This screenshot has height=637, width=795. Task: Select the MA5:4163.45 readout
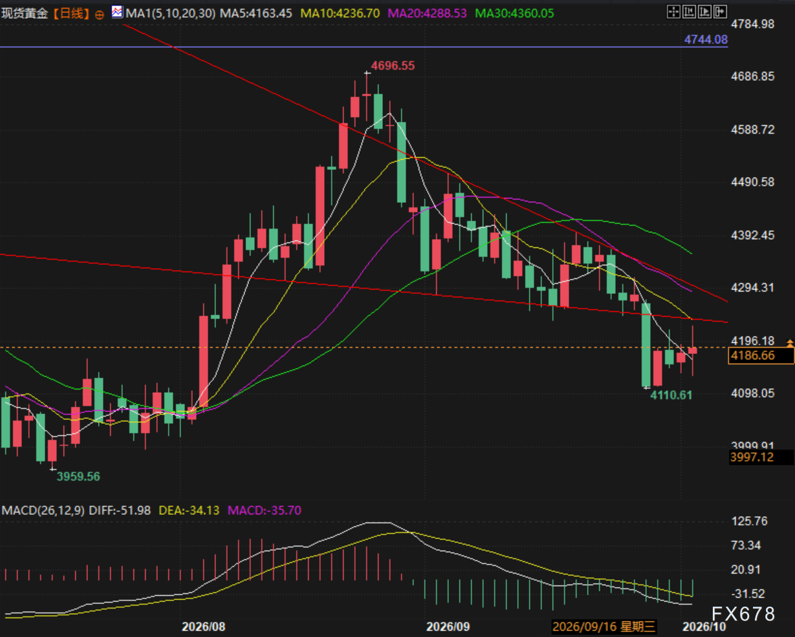coord(257,12)
